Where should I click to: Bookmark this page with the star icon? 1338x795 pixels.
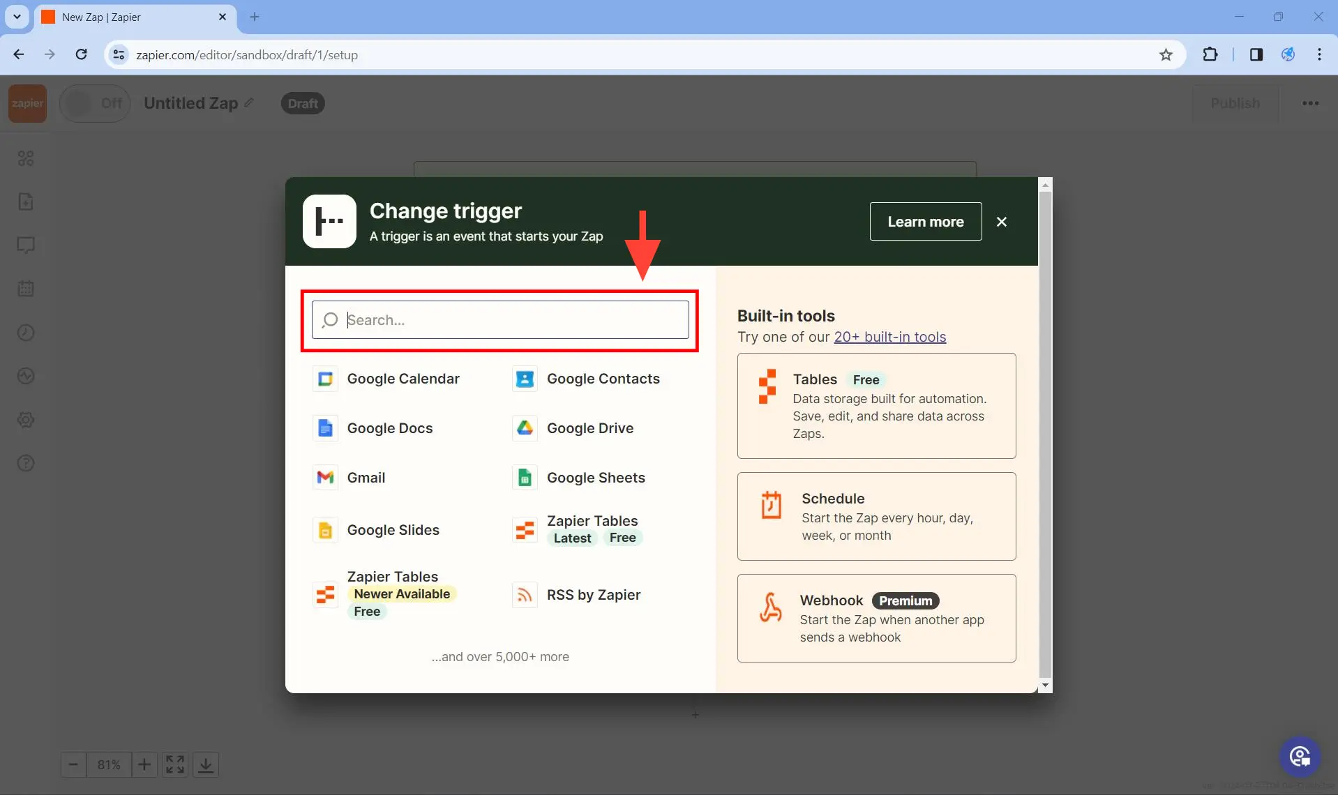click(1166, 54)
